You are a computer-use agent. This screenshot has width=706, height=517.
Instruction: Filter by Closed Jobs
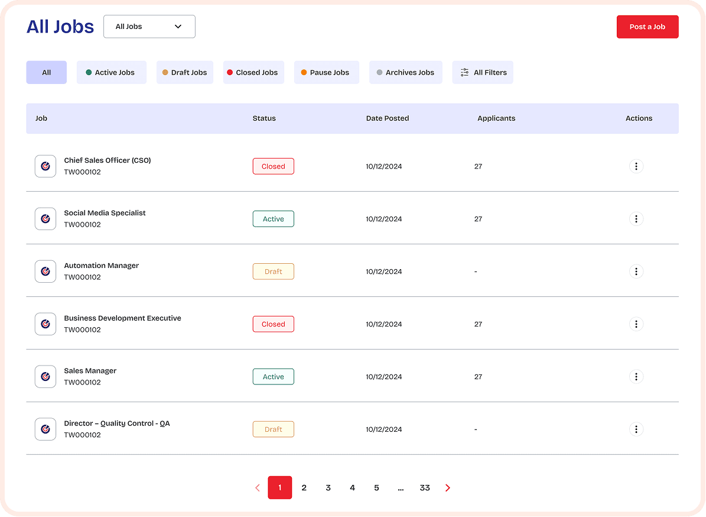tap(253, 73)
